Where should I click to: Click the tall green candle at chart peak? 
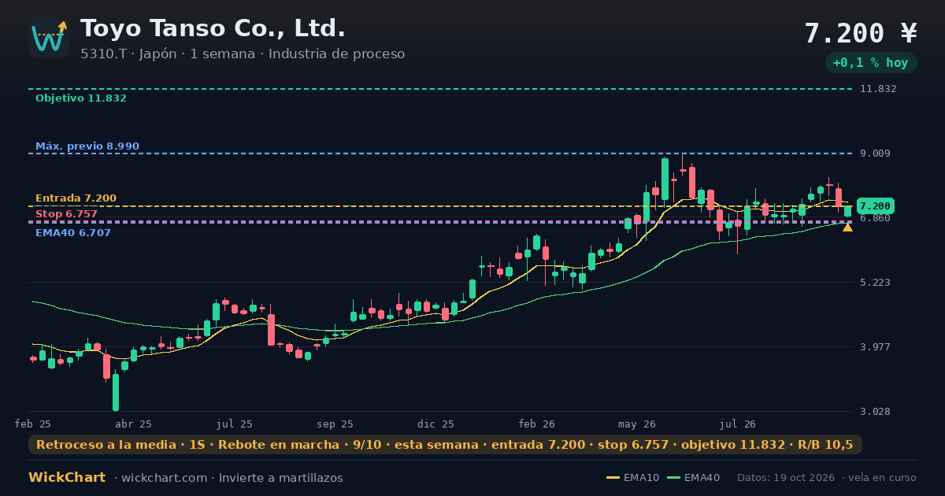pos(665,179)
